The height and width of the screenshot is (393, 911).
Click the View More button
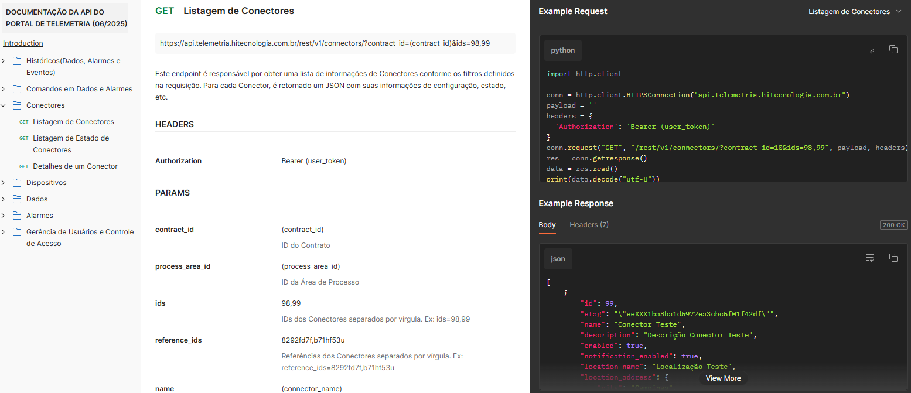tap(723, 378)
